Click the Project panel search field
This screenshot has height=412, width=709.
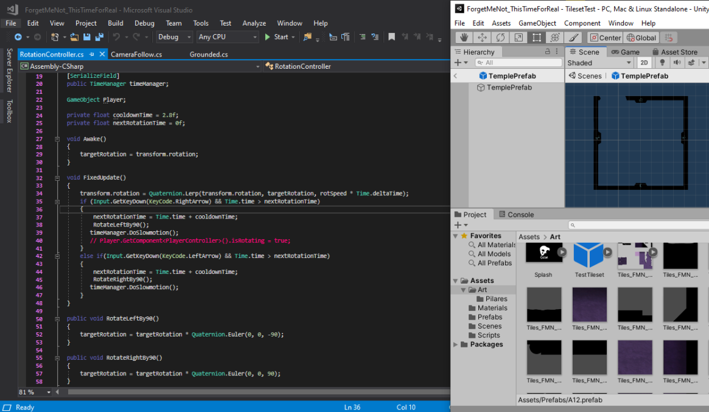(x=638, y=225)
